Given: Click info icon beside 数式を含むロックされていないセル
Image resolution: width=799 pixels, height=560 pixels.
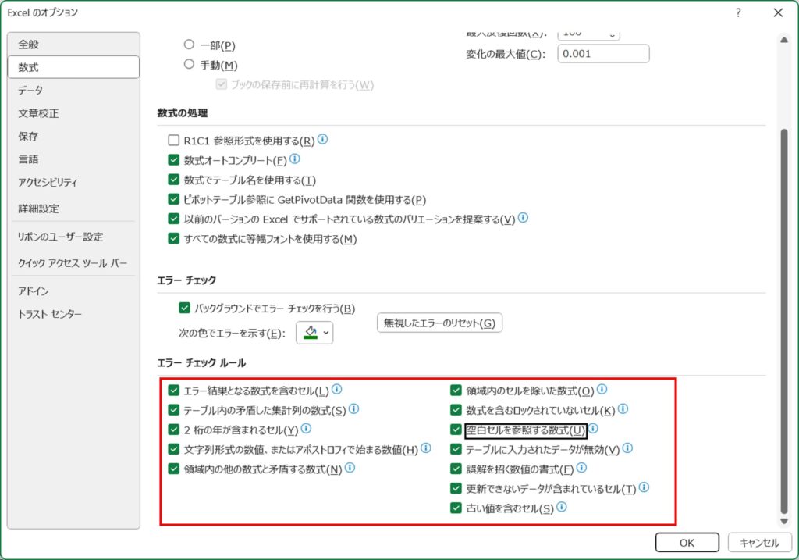Looking at the screenshot, I should (623, 408).
